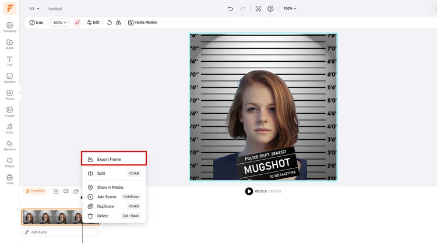
Task: Open the Images library
Action: [9, 112]
